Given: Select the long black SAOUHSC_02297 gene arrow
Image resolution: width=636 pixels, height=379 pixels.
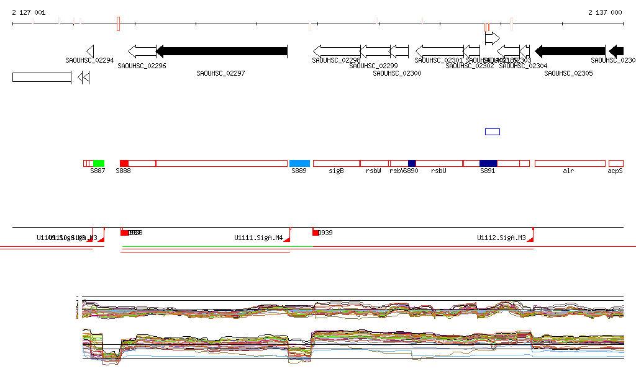Looking at the screenshot, I should (x=222, y=51).
